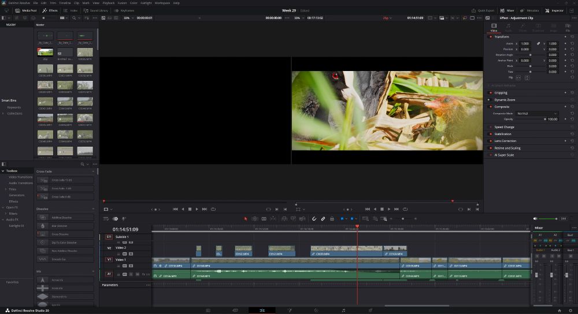Open the Composite Mode dropdown
The image size is (578, 314).
[x=537, y=113]
